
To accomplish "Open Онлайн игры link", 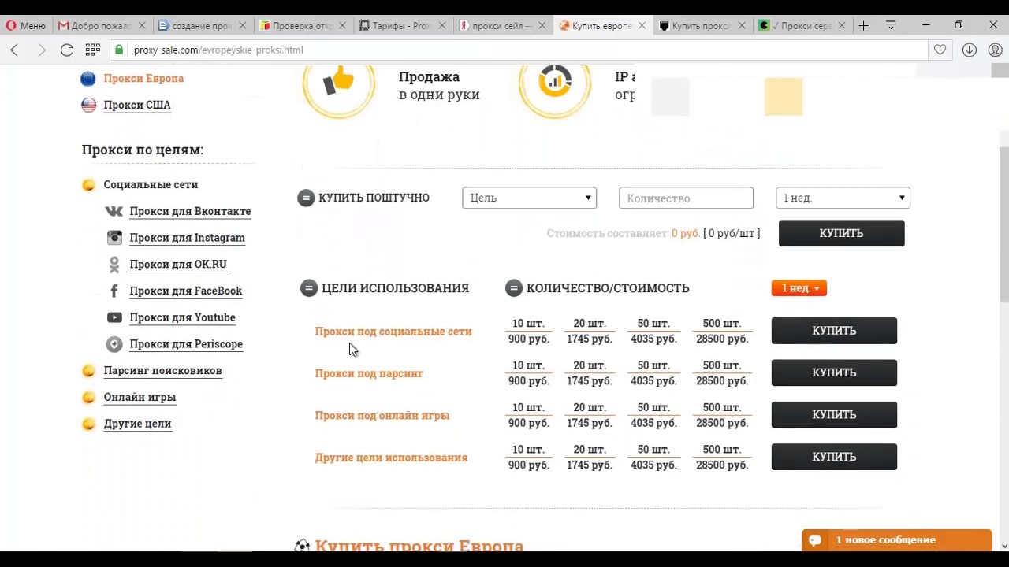I will point(140,397).
